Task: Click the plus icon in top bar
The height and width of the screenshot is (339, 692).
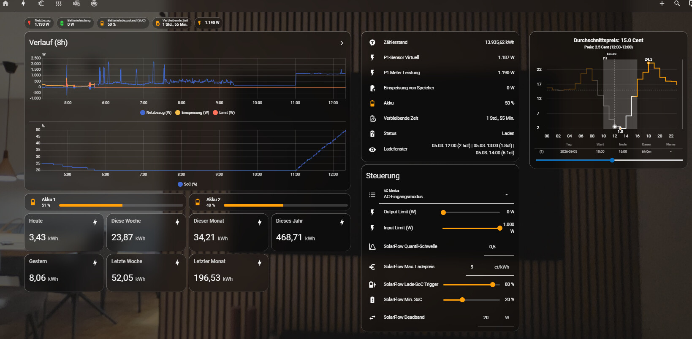Action: (662, 3)
